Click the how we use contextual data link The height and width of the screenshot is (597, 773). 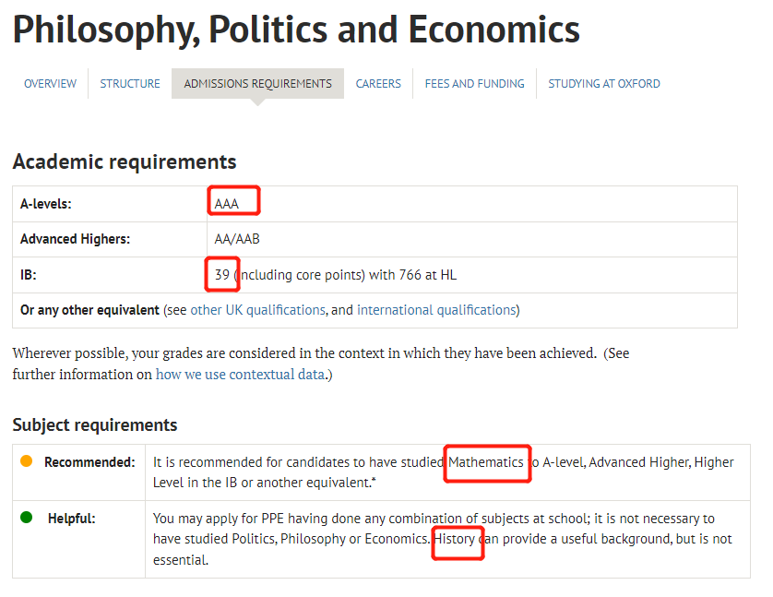coord(240,375)
